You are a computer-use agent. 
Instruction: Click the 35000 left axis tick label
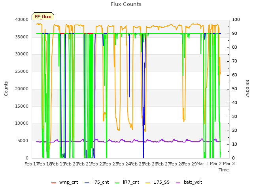tap(22, 37)
